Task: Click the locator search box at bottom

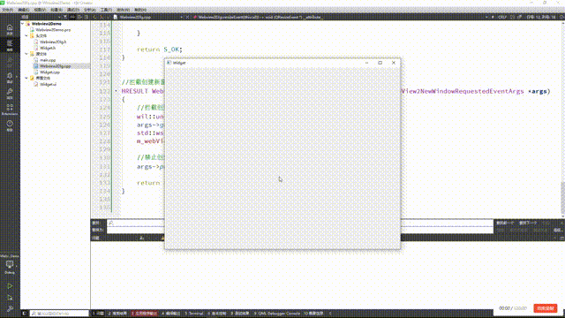Action: (x=59, y=314)
